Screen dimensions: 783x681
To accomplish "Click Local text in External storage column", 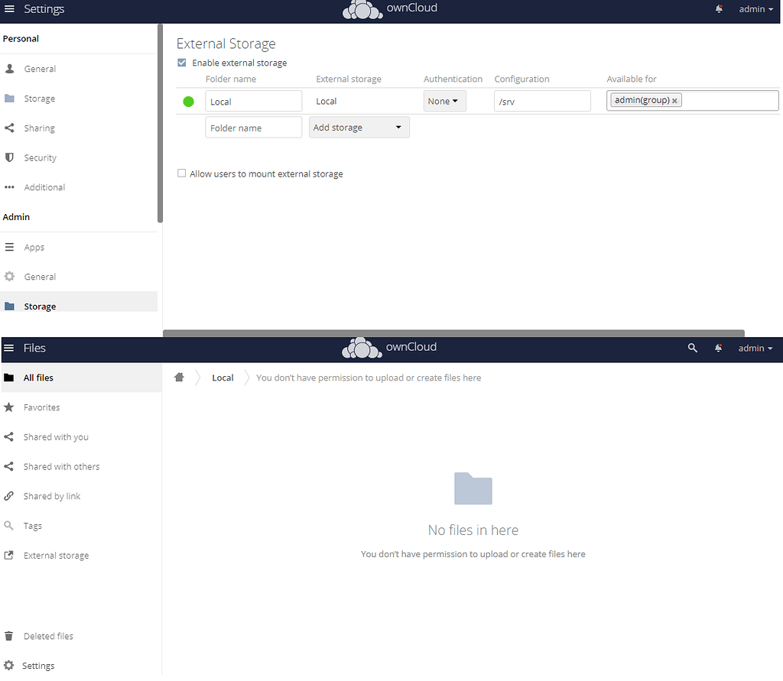I will (x=326, y=102).
